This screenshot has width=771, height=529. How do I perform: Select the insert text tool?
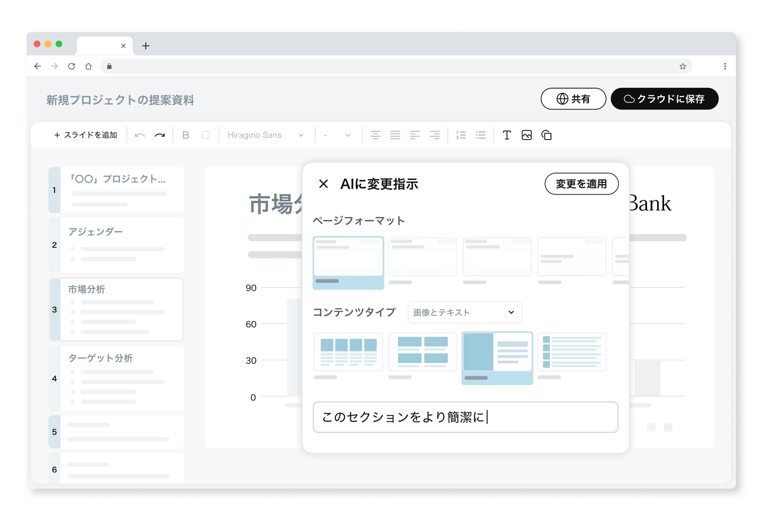click(x=507, y=135)
